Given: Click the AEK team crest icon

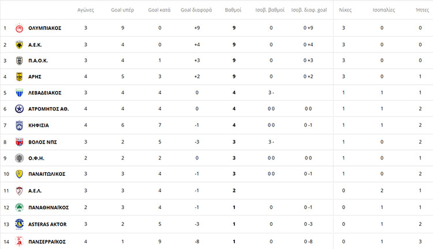Looking at the screenshot, I should pyautogui.click(x=20, y=44).
